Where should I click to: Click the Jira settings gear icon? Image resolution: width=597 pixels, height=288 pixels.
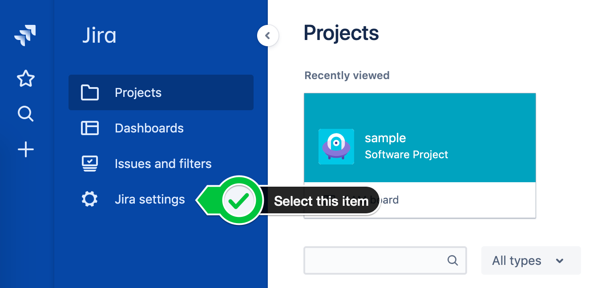pos(90,199)
